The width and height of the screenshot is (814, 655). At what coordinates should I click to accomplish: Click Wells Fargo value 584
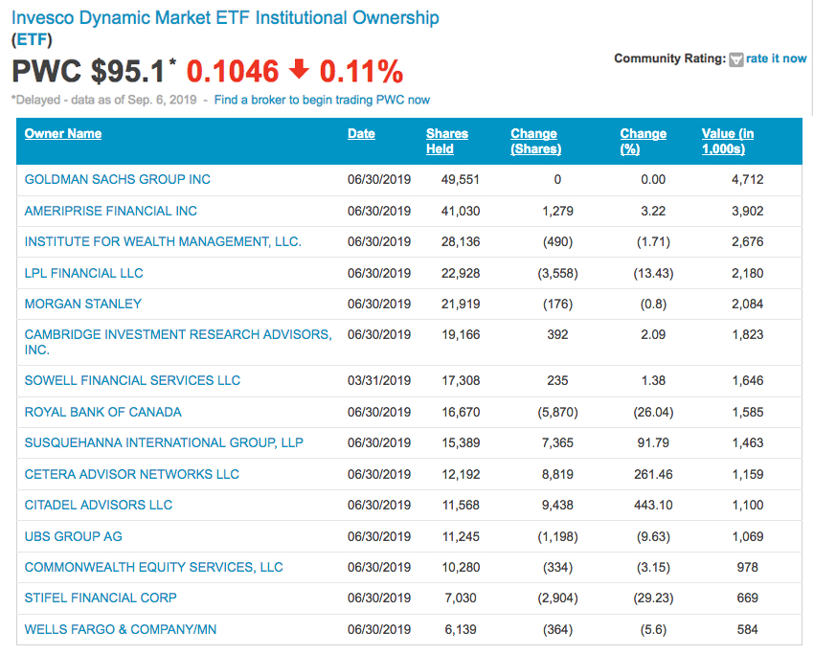click(x=748, y=629)
